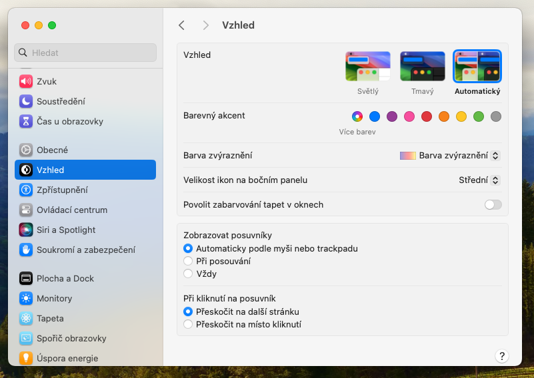
Task: Choose the multicolor accent swatch
Action: pos(357,116)
